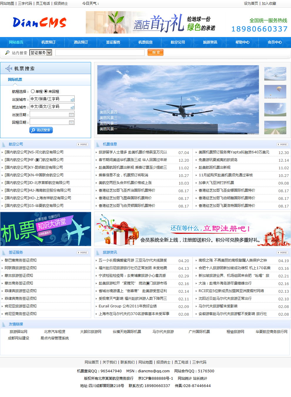The image size is (291, 397).
Task: Open the 签证服务 search category dropdown
Action: (x=41, y=53)
